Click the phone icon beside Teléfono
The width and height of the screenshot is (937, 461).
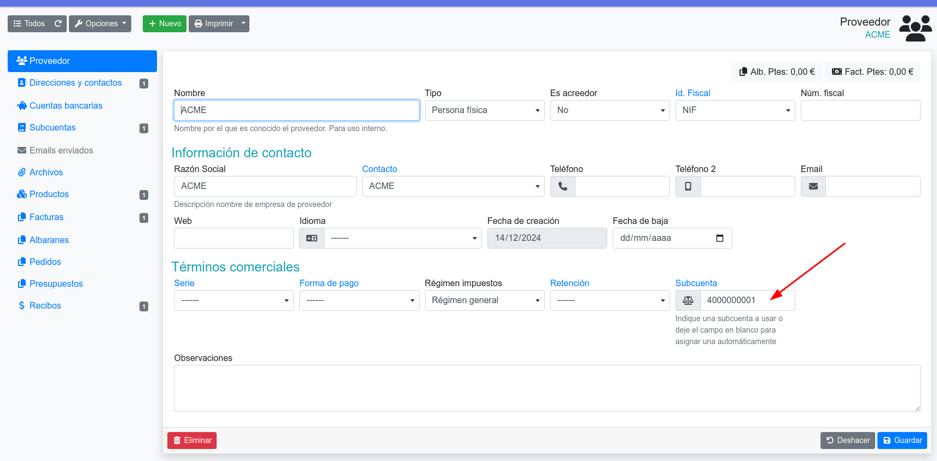pyautogui.click(x=563, y=186)
